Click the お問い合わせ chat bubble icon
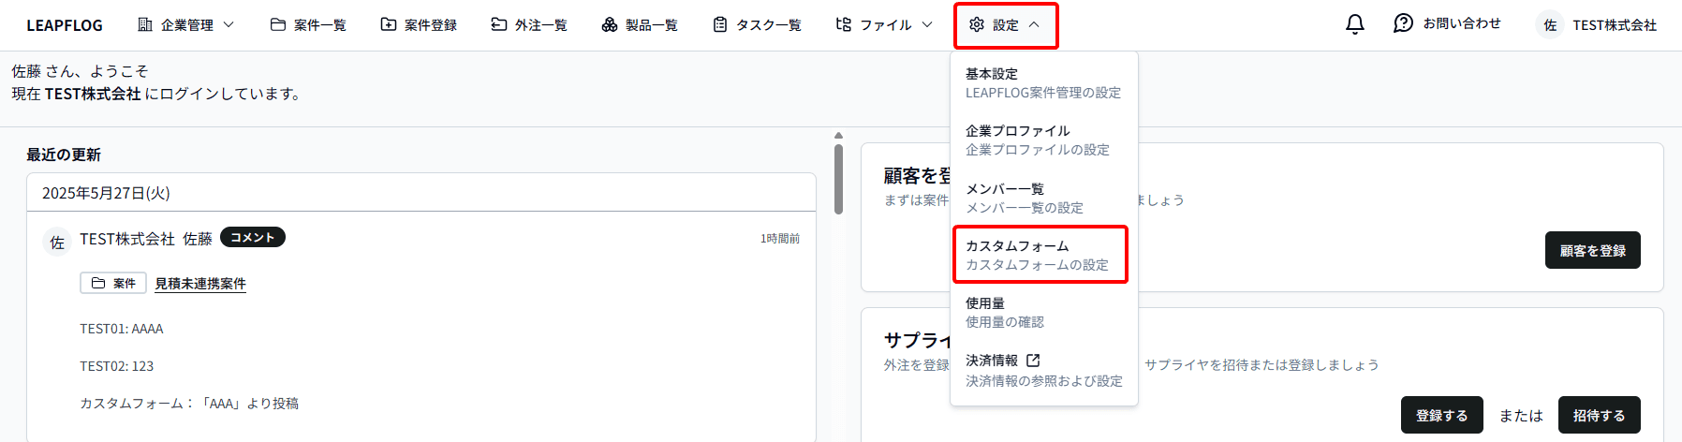This screenshot has width=1682, height=442. tap(1403, 24)
